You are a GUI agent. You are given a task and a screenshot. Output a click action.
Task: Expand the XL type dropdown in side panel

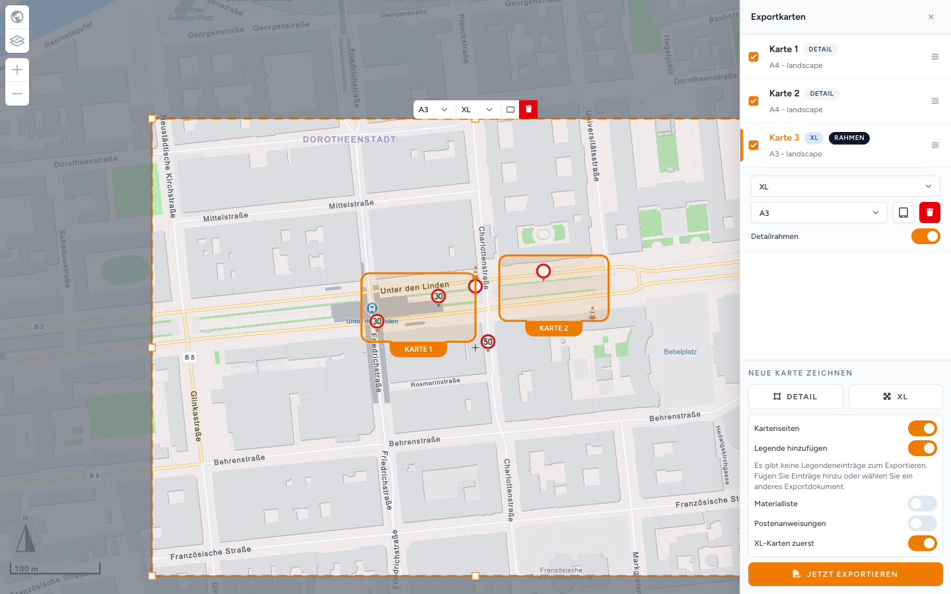click(845, 186)
